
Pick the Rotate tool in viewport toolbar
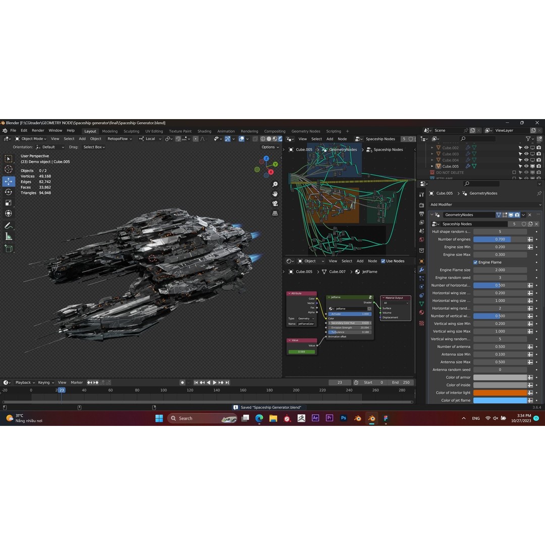[9, 192]
